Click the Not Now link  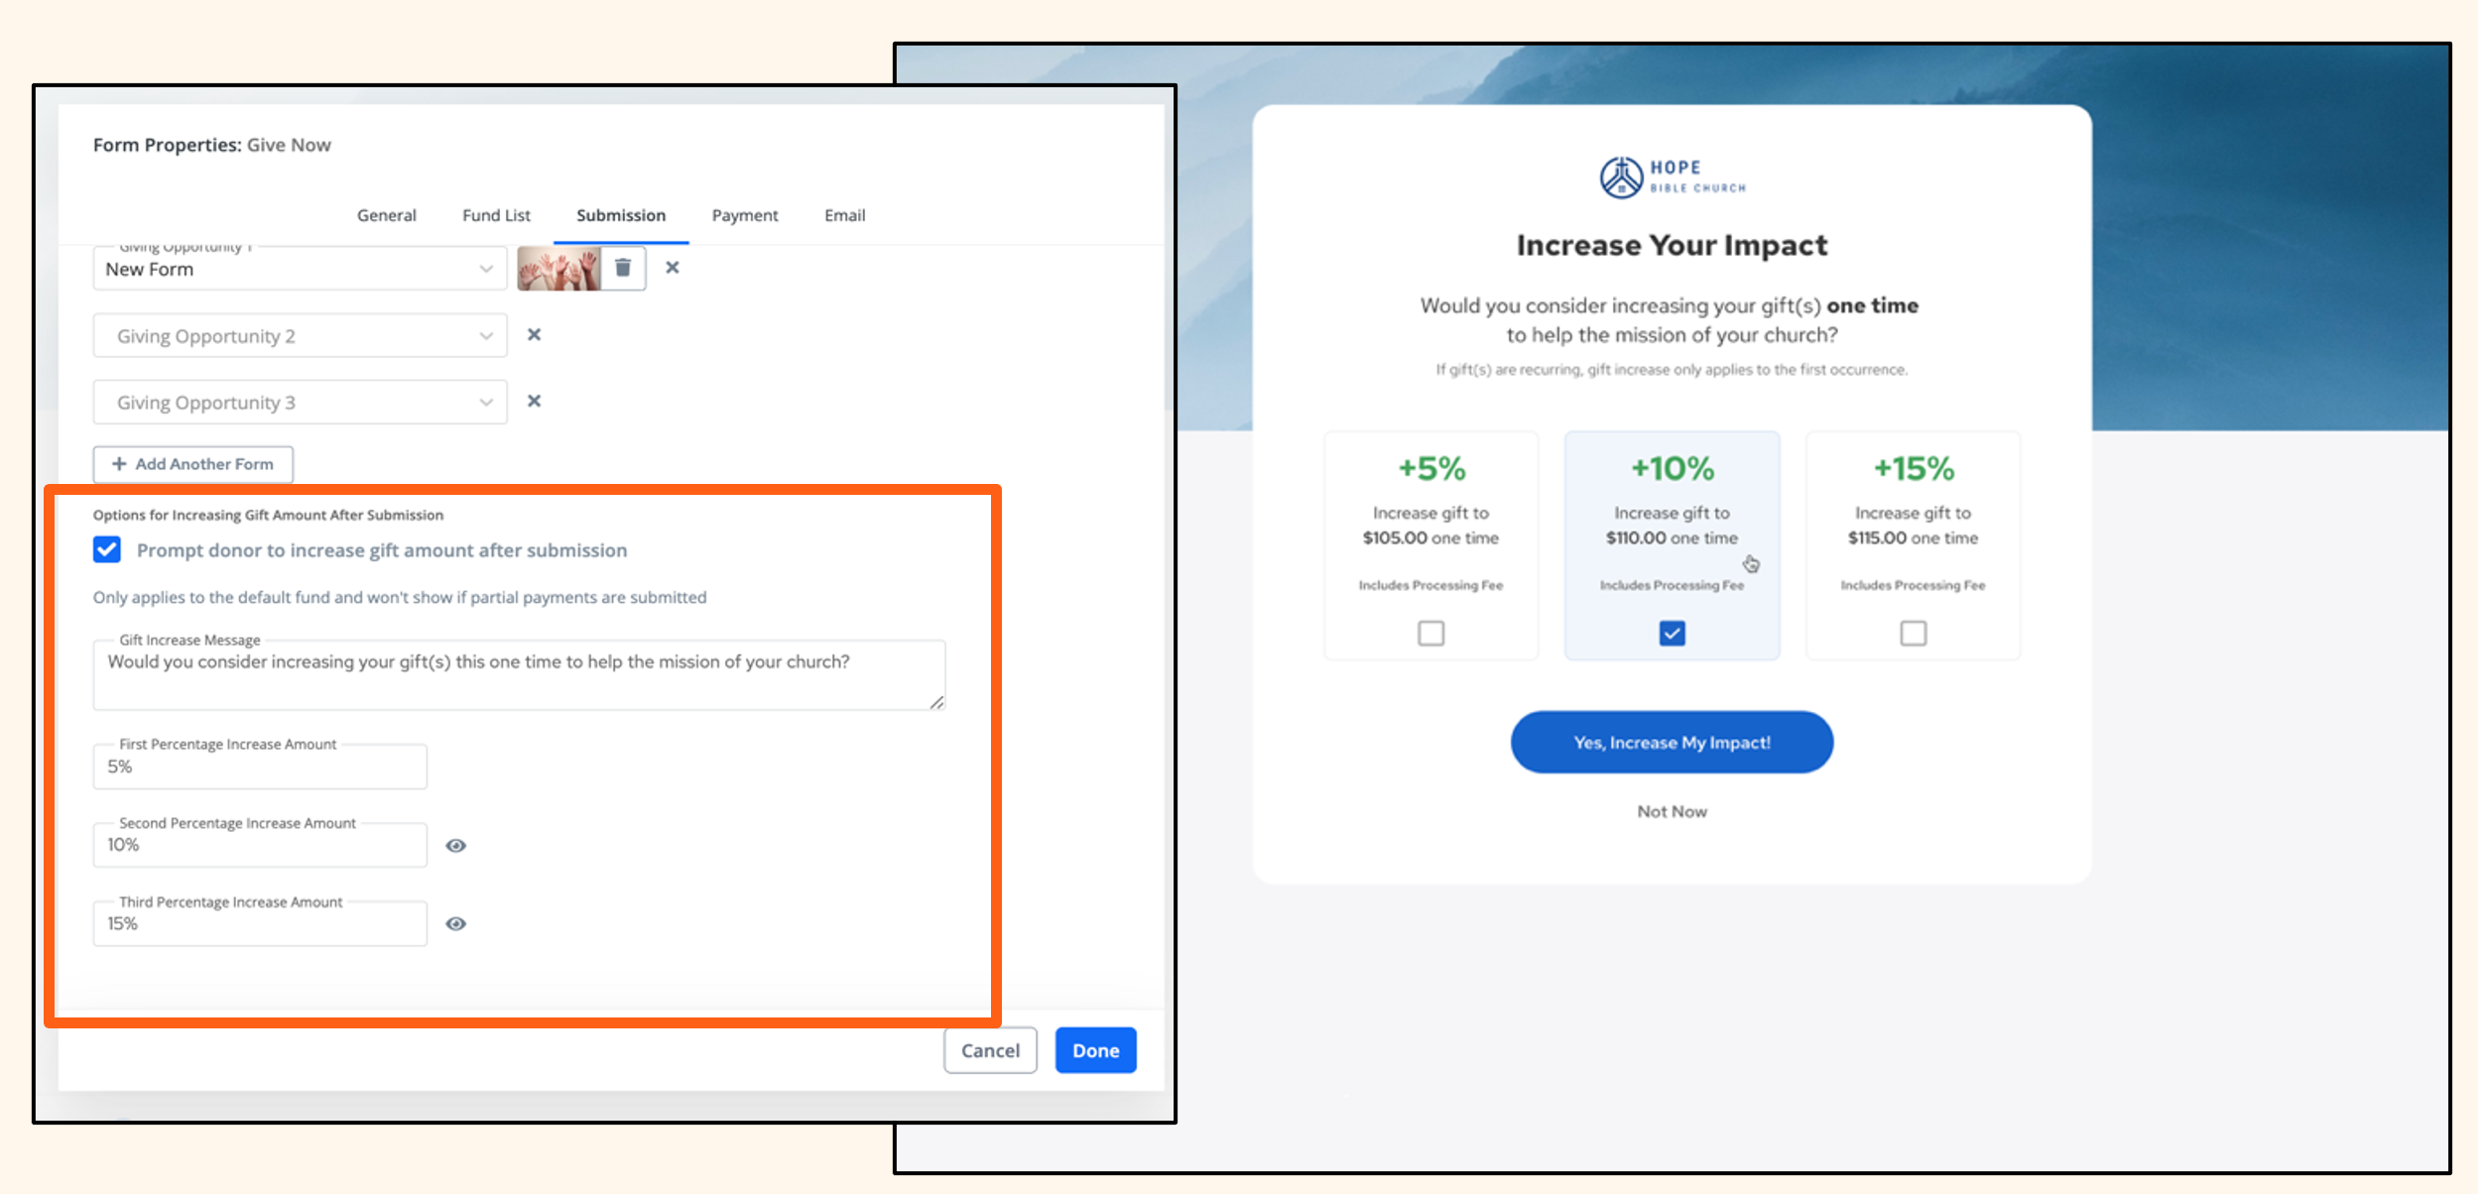pos(1672,811)
